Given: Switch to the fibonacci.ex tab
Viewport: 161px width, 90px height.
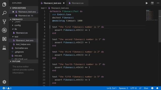Looking at the screenshot, I should (x=77, y=3).
